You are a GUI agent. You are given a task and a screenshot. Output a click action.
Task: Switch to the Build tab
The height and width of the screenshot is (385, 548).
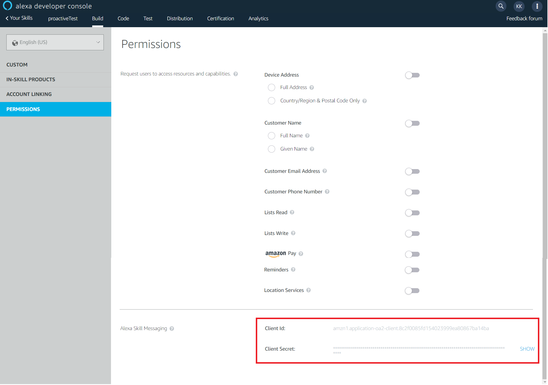(98, 18)
